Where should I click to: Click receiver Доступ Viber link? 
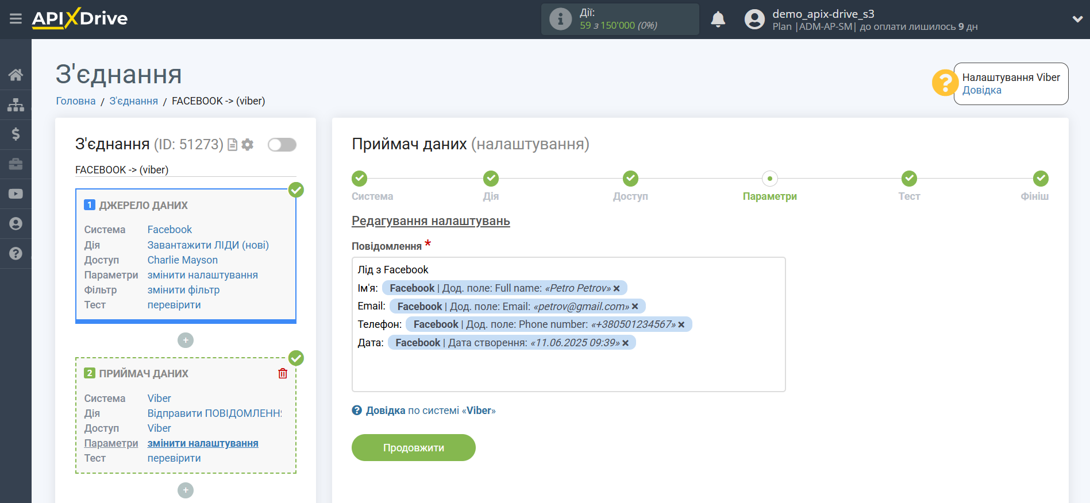tap(159, 428)
